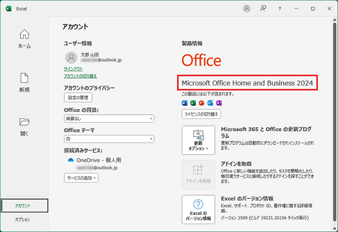Go to the ホーム home page
This screenshot has width=338, height=232.
coord(25,39)
